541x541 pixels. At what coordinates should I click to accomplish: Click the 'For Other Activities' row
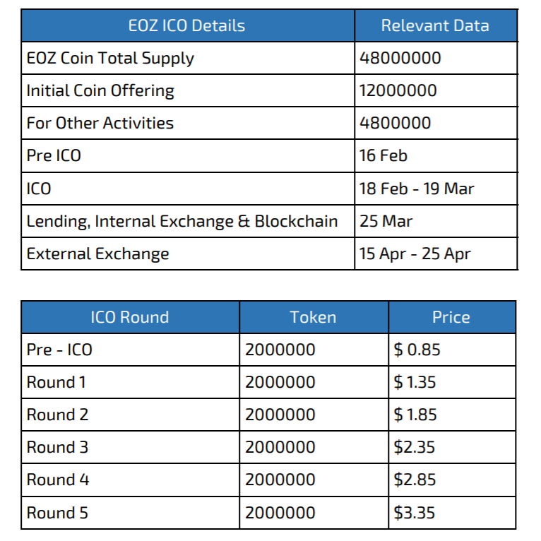269,123
